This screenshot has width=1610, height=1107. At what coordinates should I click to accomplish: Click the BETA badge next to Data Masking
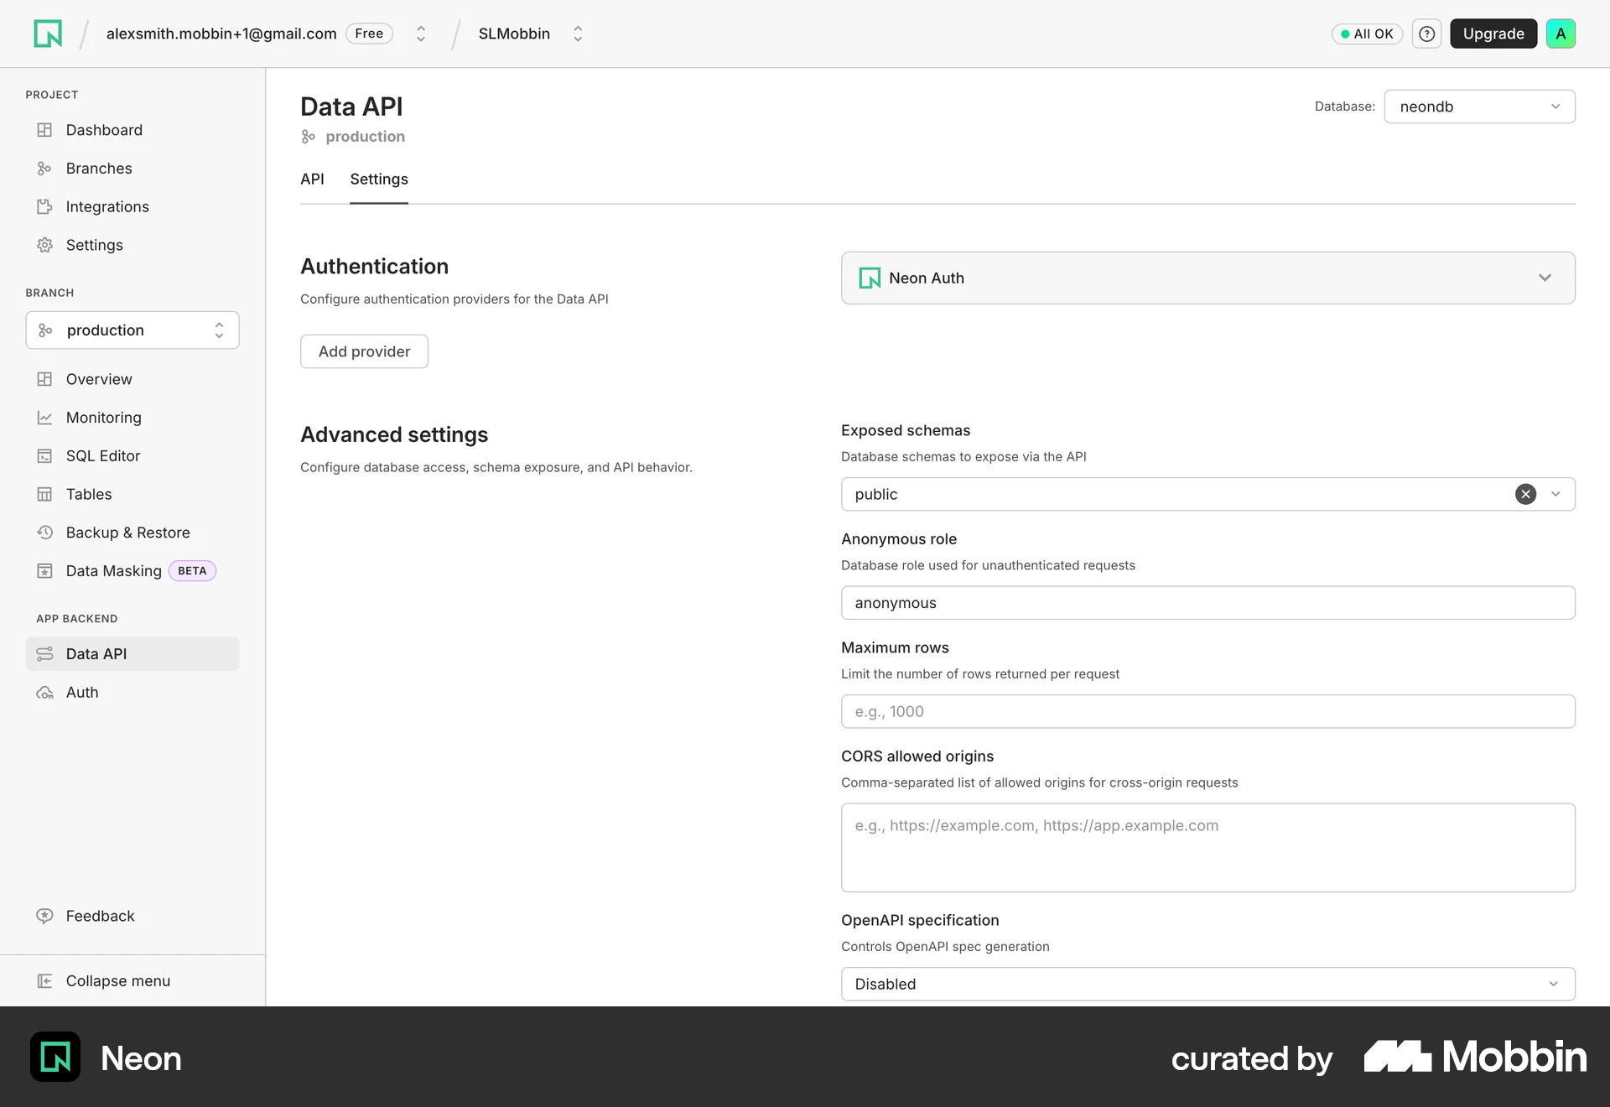click(x=192, y=571)
